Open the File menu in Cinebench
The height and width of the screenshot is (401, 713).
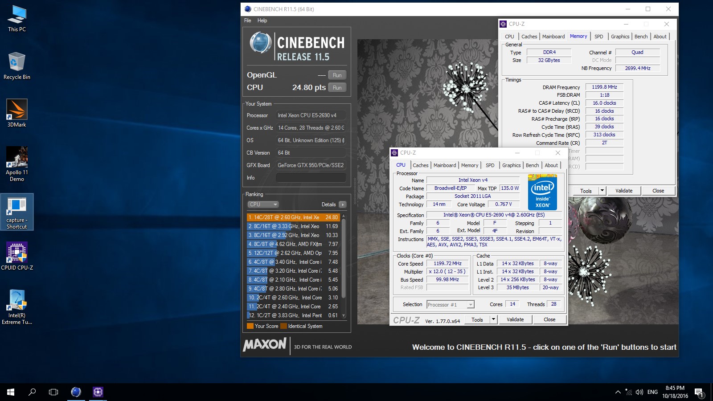click(248, 20)
